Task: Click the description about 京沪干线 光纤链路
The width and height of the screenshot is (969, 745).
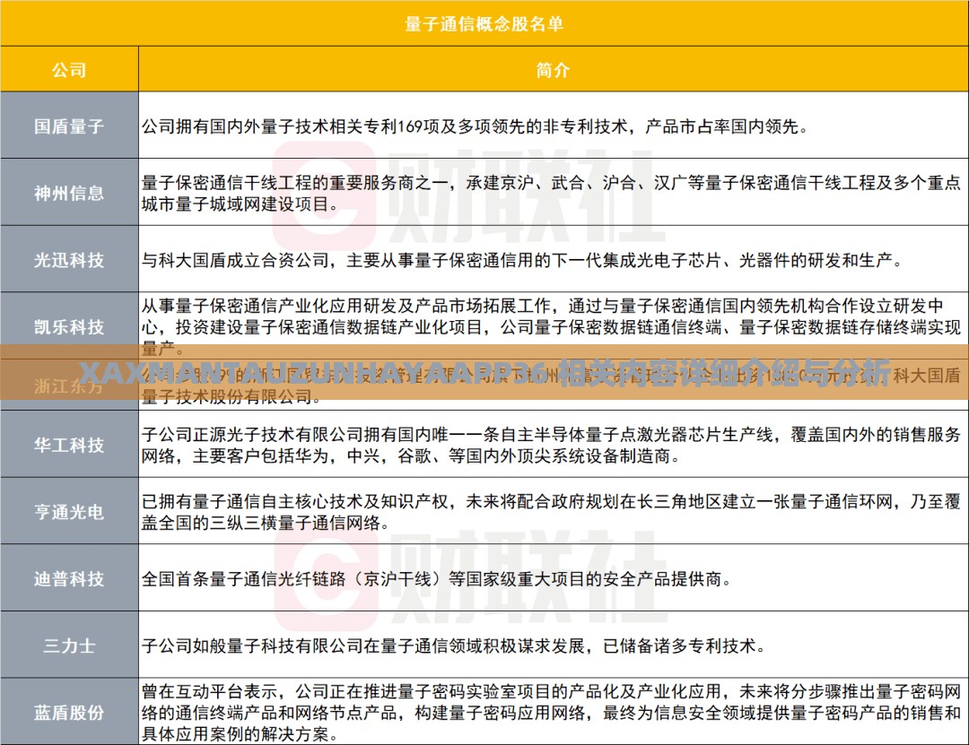Action: (437, 579)
